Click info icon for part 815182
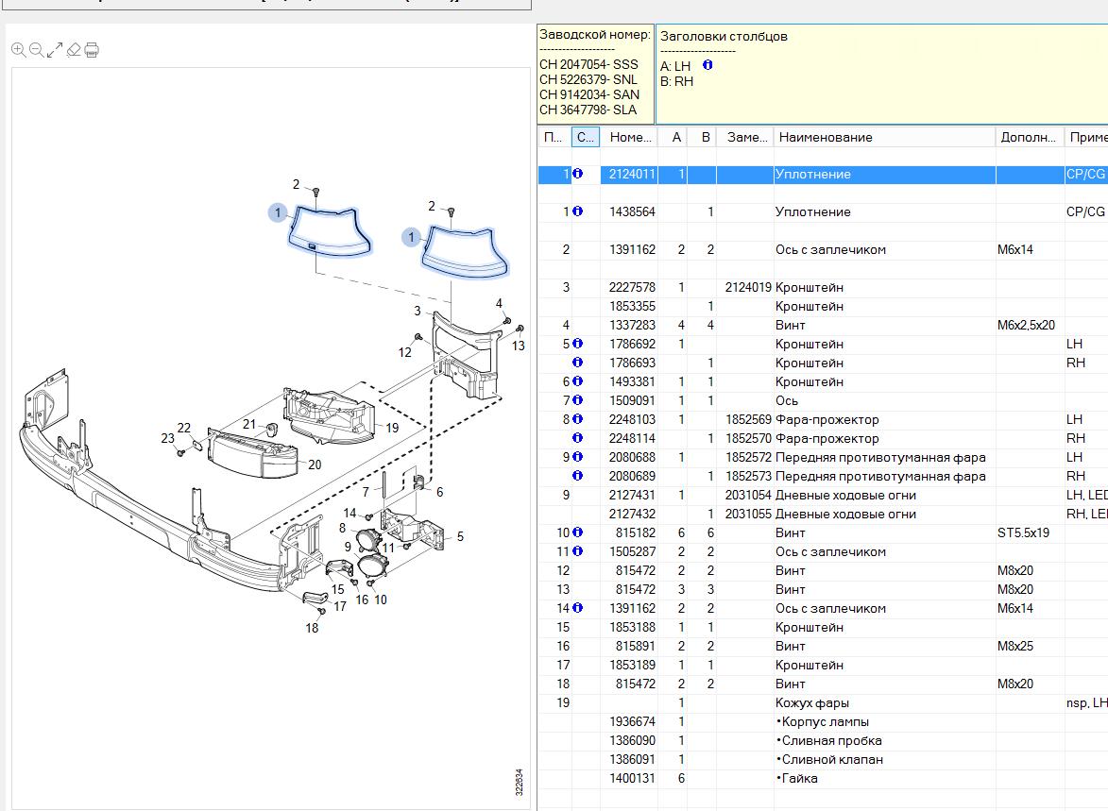This screenshot has height=811, width=1108. point(577,532)
